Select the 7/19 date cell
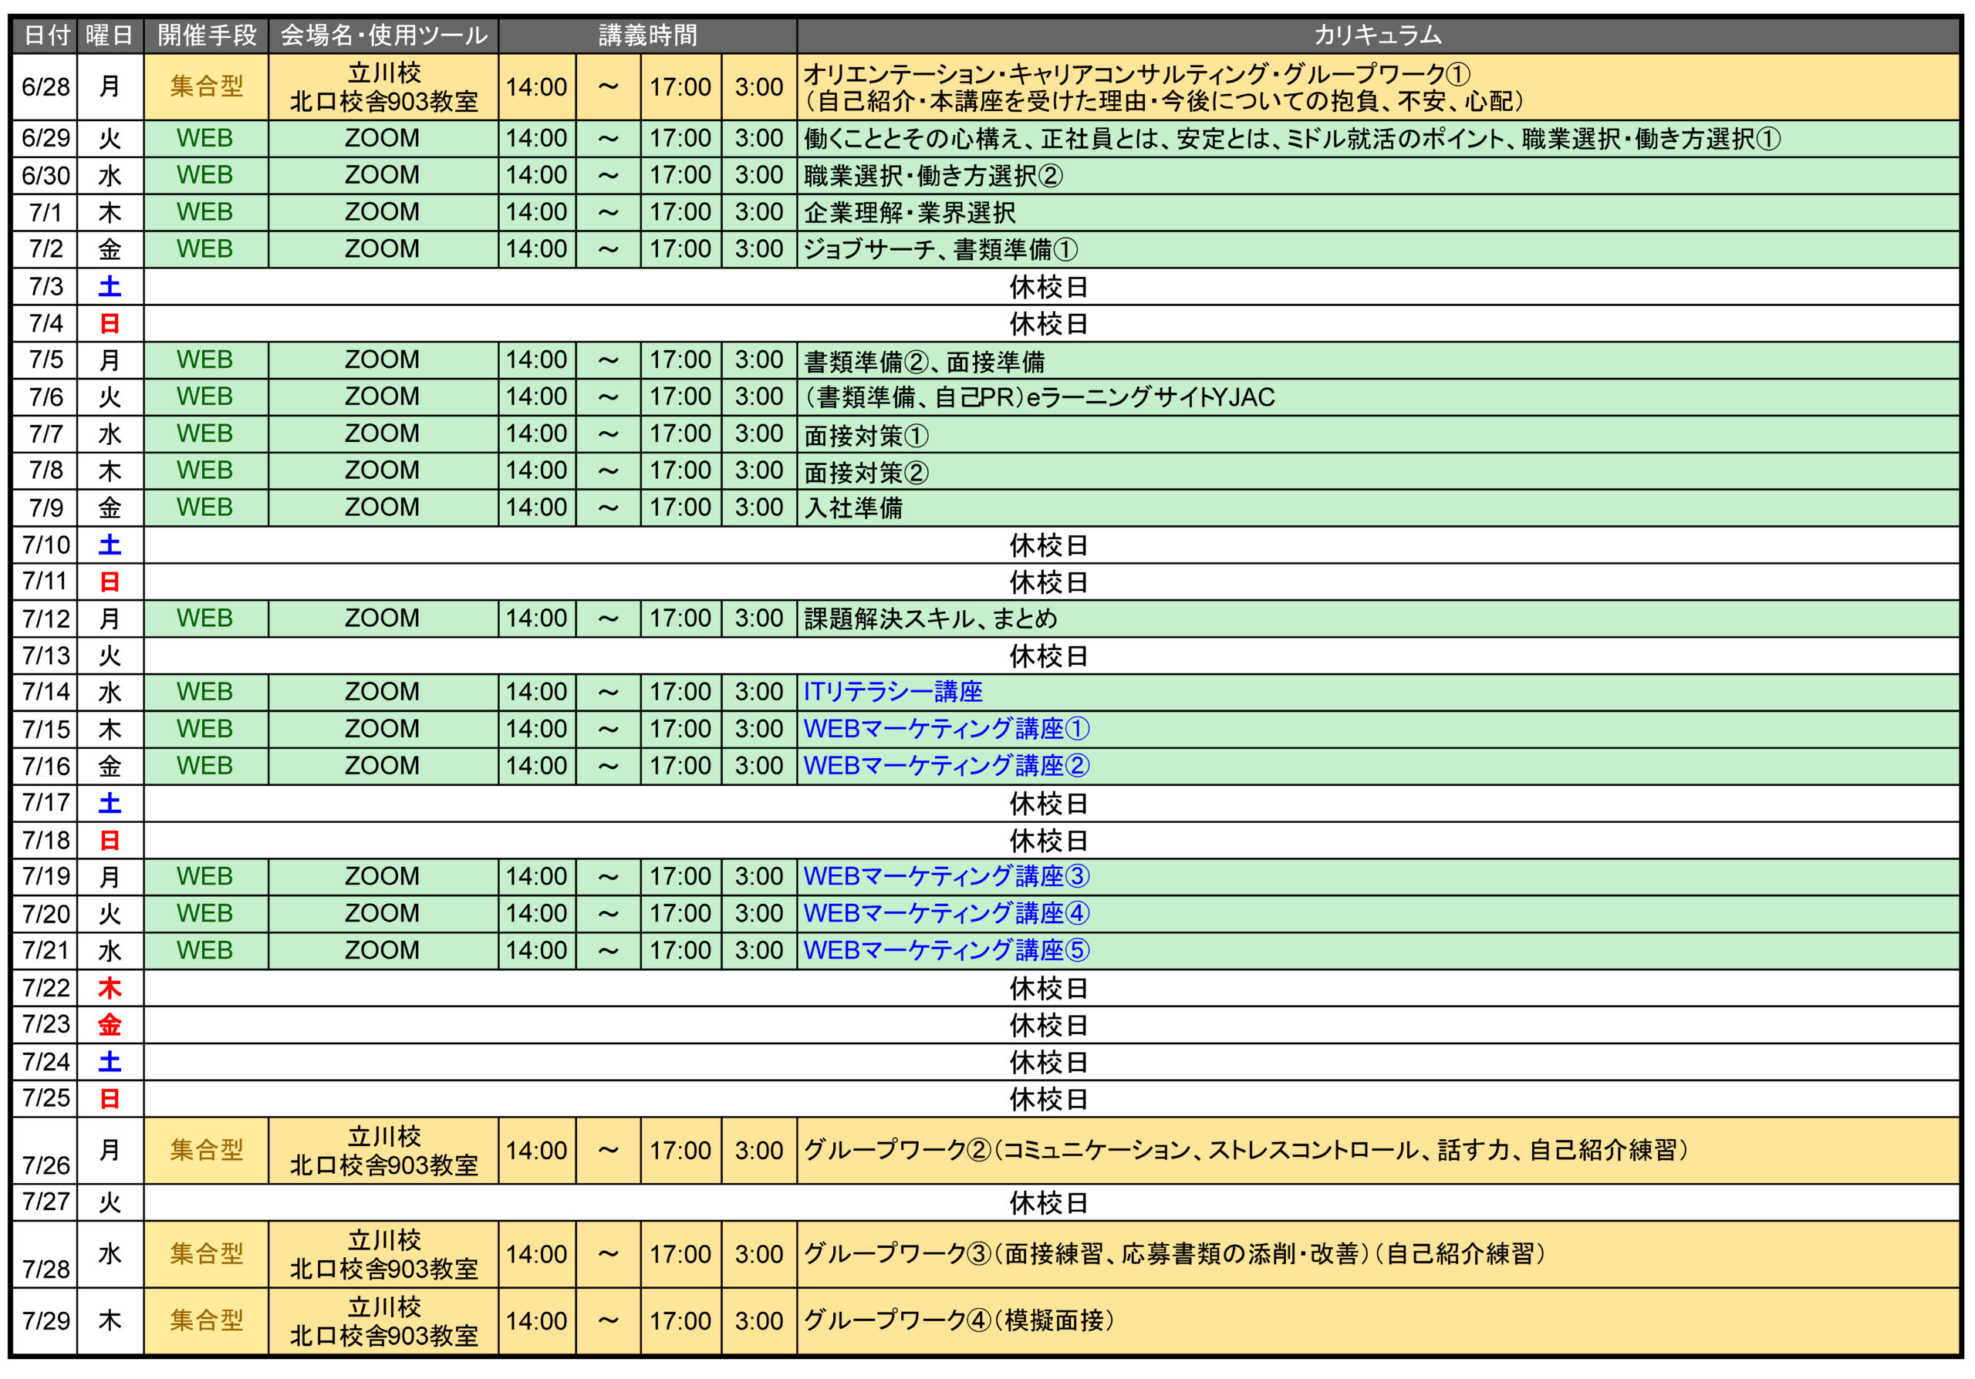The image size is (1975, 1379). point(46,877)
